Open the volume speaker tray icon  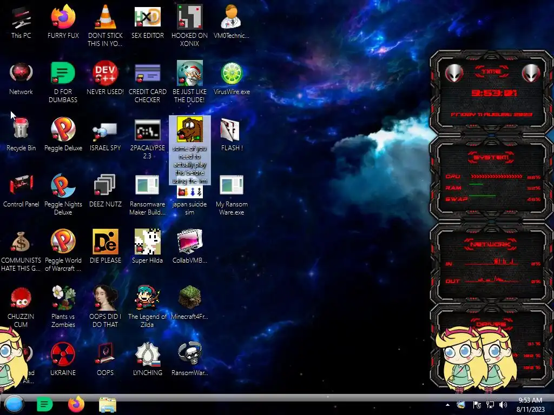tap(503, 405)
